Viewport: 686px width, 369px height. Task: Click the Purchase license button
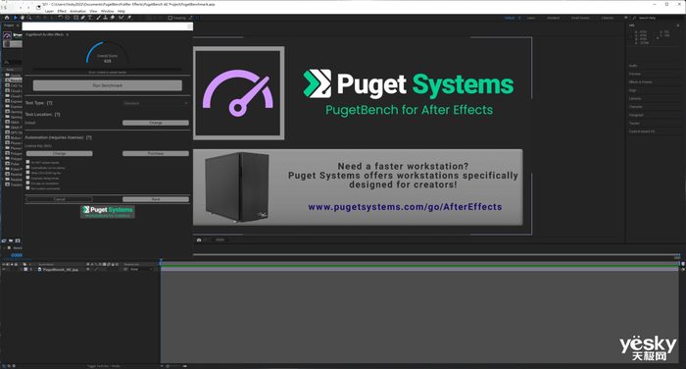coord(156,153)
